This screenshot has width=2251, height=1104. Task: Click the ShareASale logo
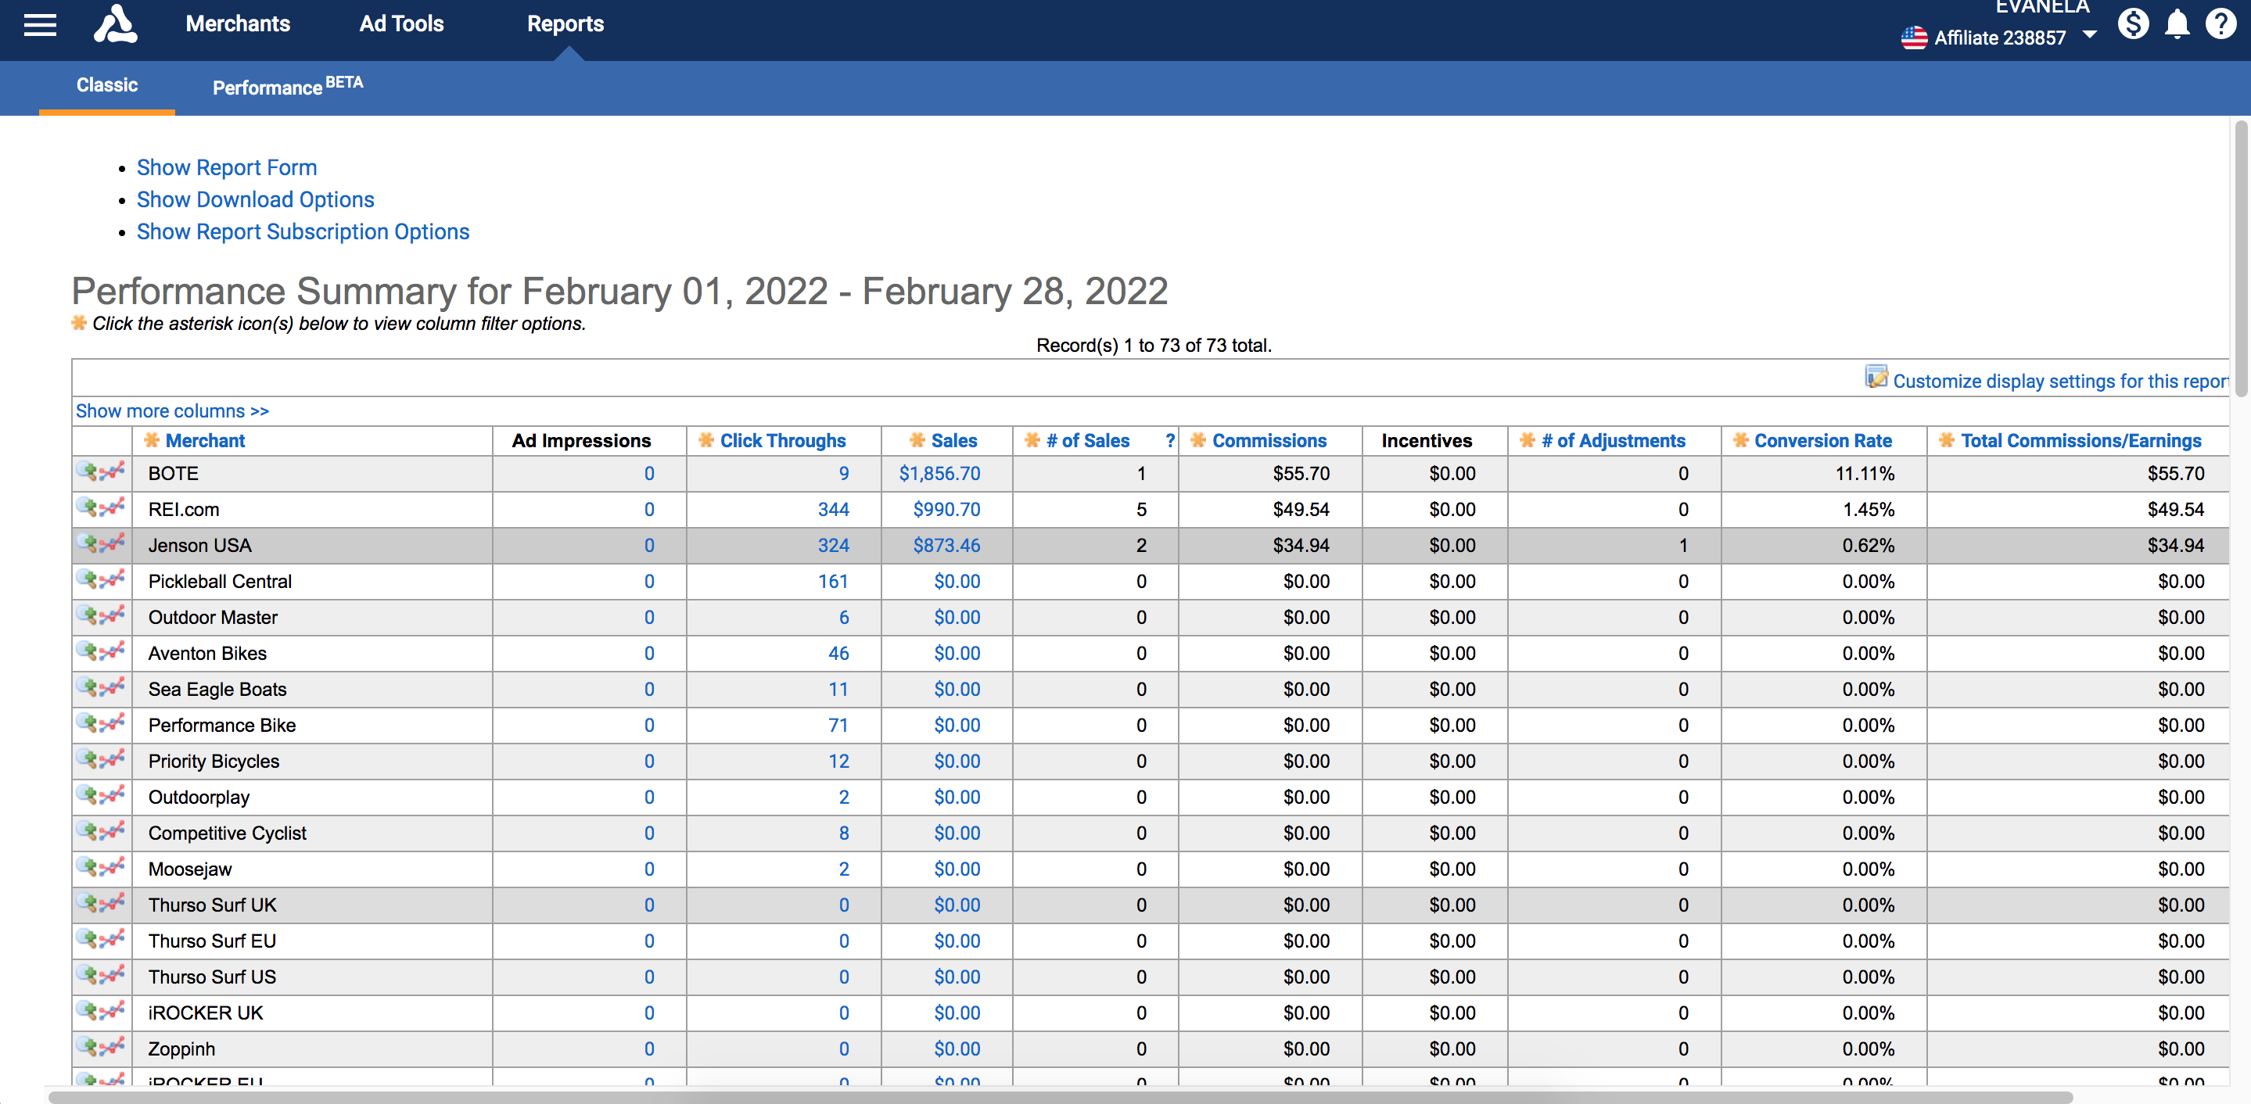coord(115,23)
